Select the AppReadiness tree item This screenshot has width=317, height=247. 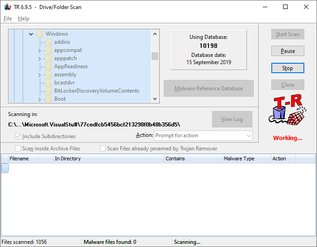(71, 66)
